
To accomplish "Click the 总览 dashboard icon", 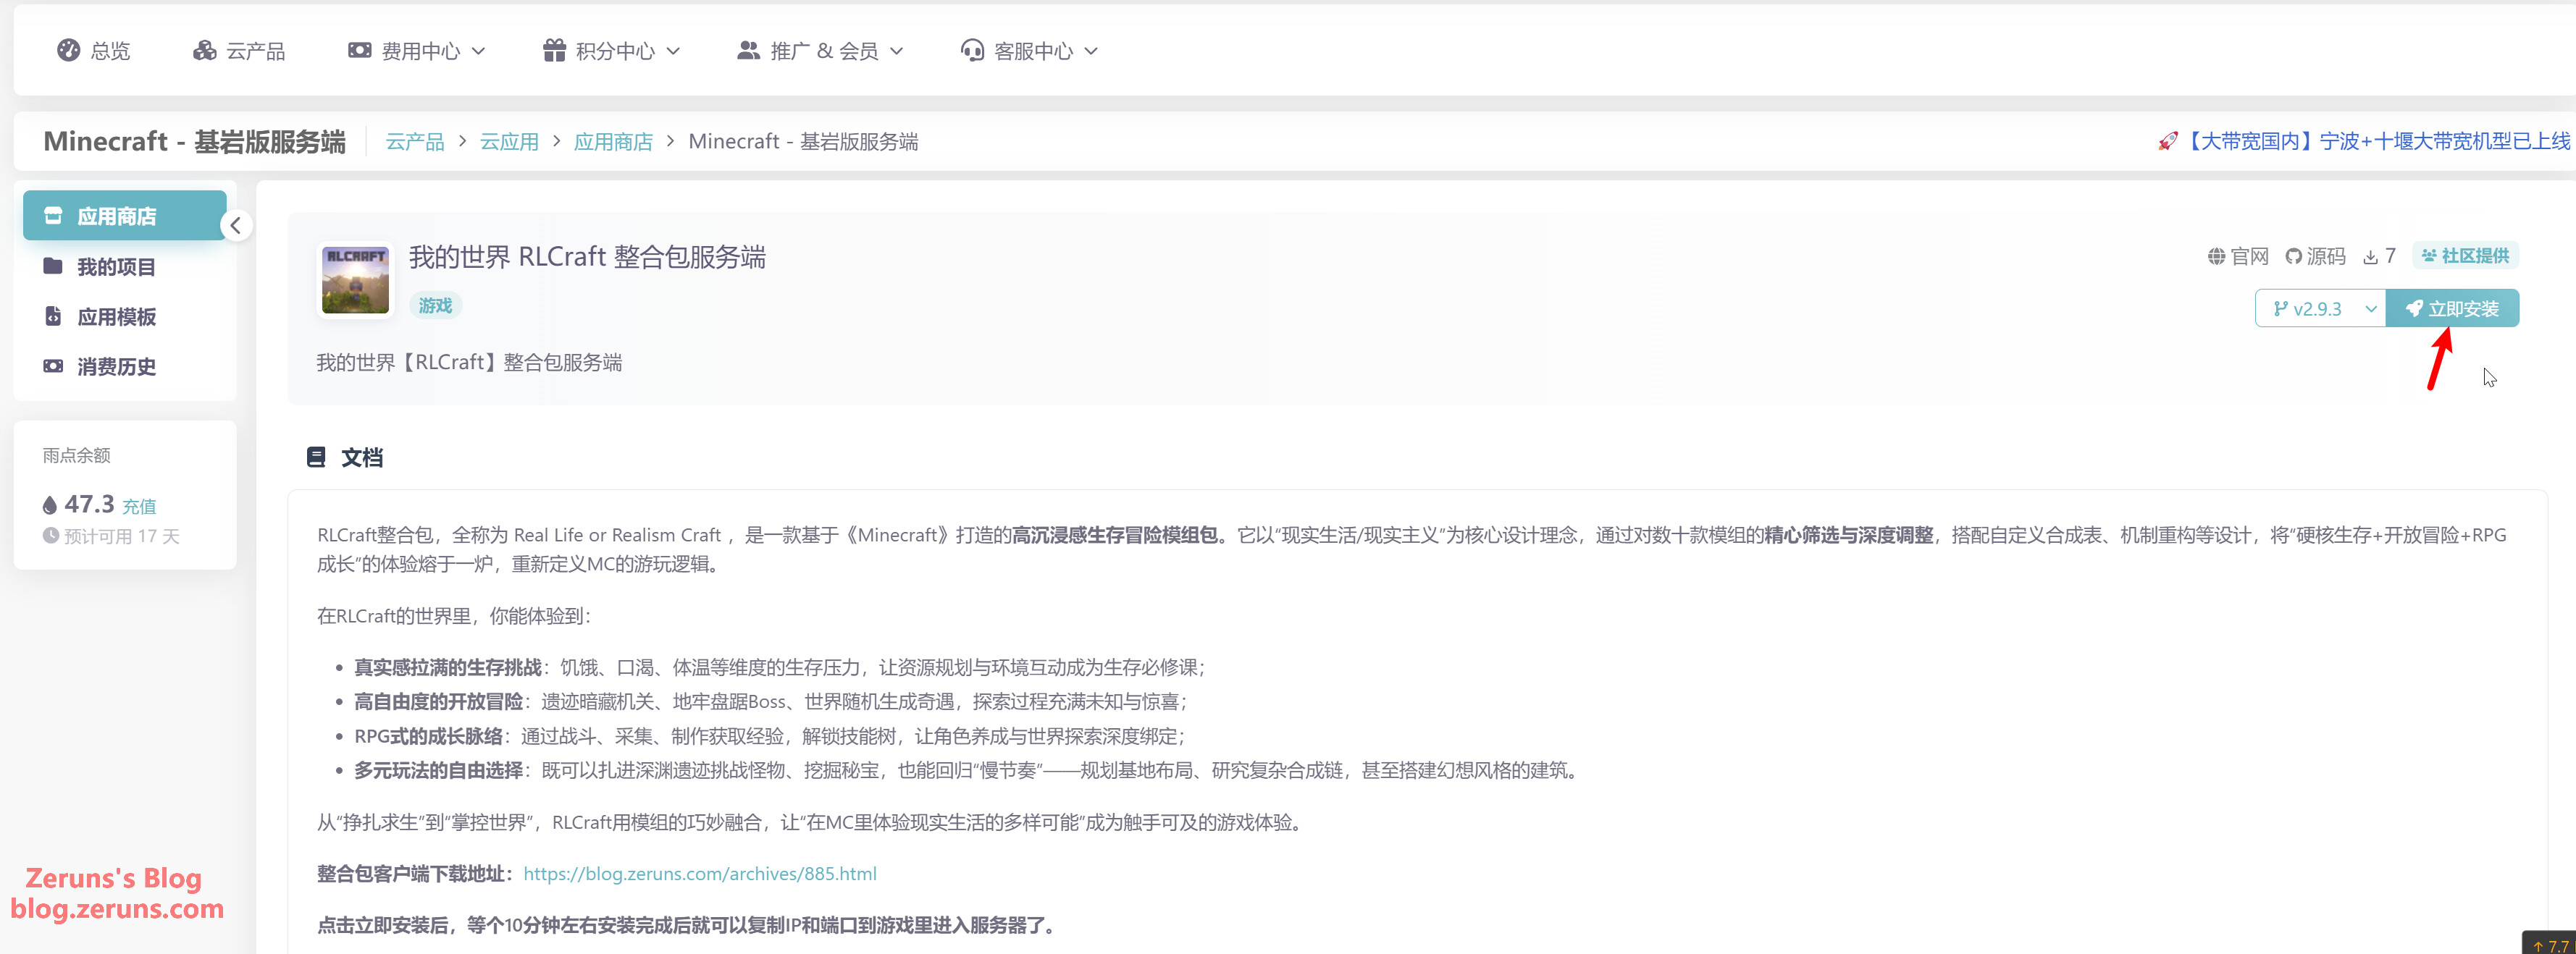I will click(68, 50).
